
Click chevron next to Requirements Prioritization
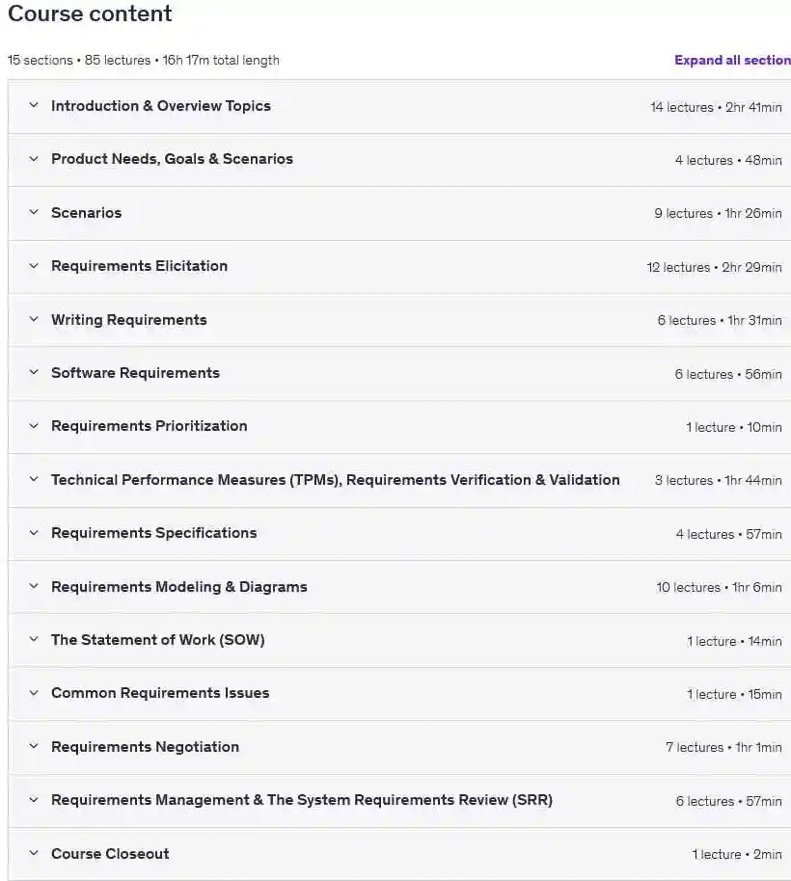[34, 426]
